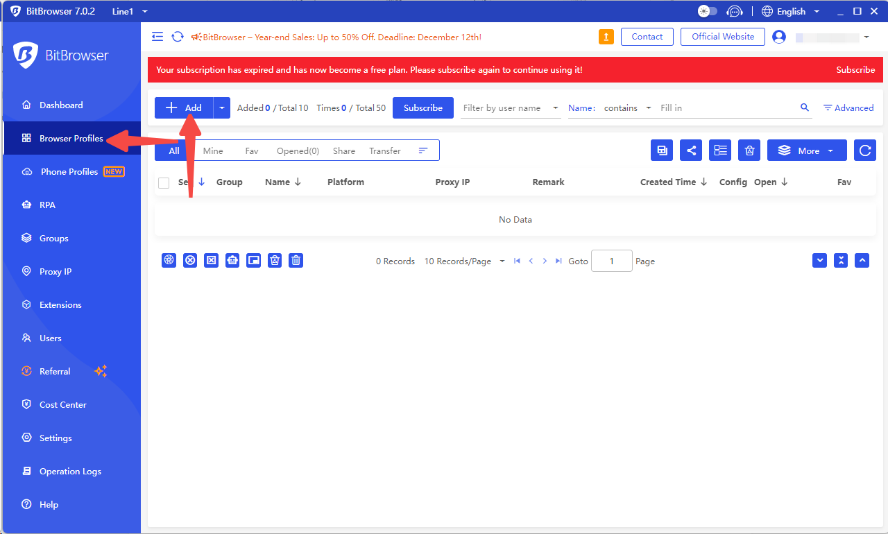888x534 pixels.
Task: Expand the account name dropdown arrow
Action: point(866,37)
